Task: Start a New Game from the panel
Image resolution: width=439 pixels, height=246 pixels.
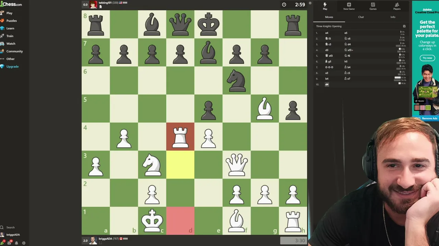Action: tap(349, 6)
